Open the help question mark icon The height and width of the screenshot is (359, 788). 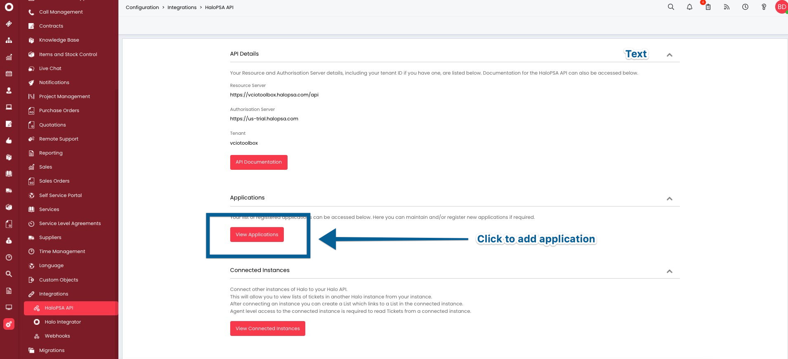(764, 7)
